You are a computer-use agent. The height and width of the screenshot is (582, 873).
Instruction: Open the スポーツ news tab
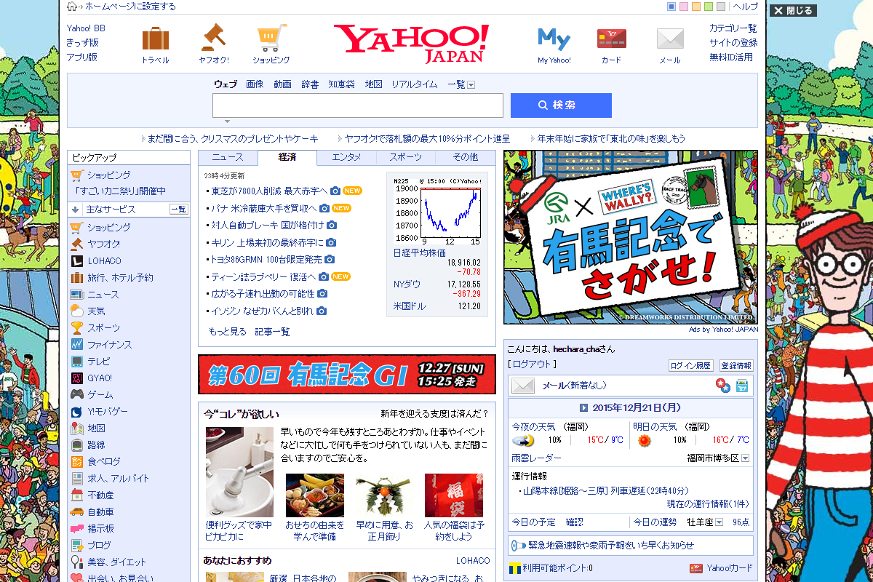(x=405, y=157)
